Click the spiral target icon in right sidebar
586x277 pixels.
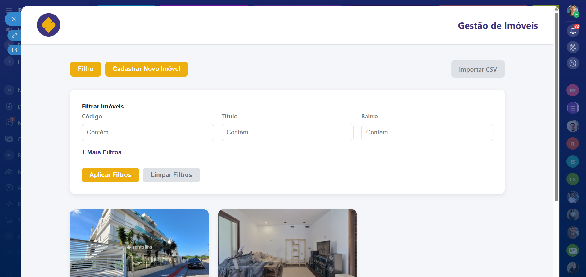tap(573, 47)
